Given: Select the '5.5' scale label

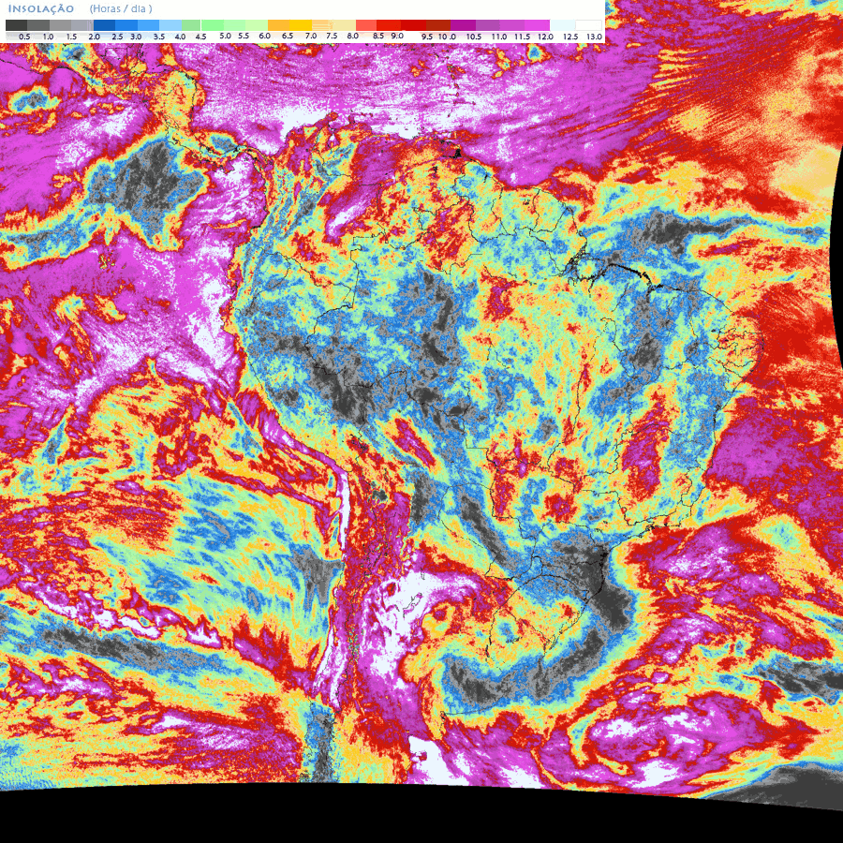Looking at the screenshot, I should click(x=244, y=36).
